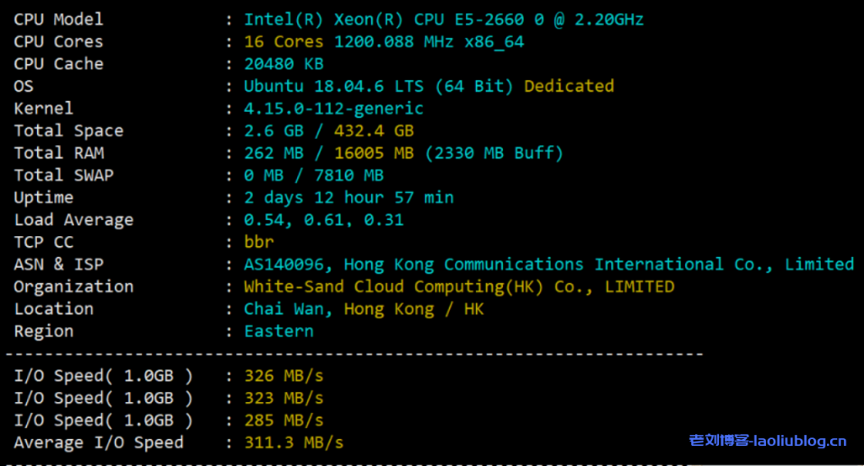Click the AS140096 ASN number

click(288, 265)
